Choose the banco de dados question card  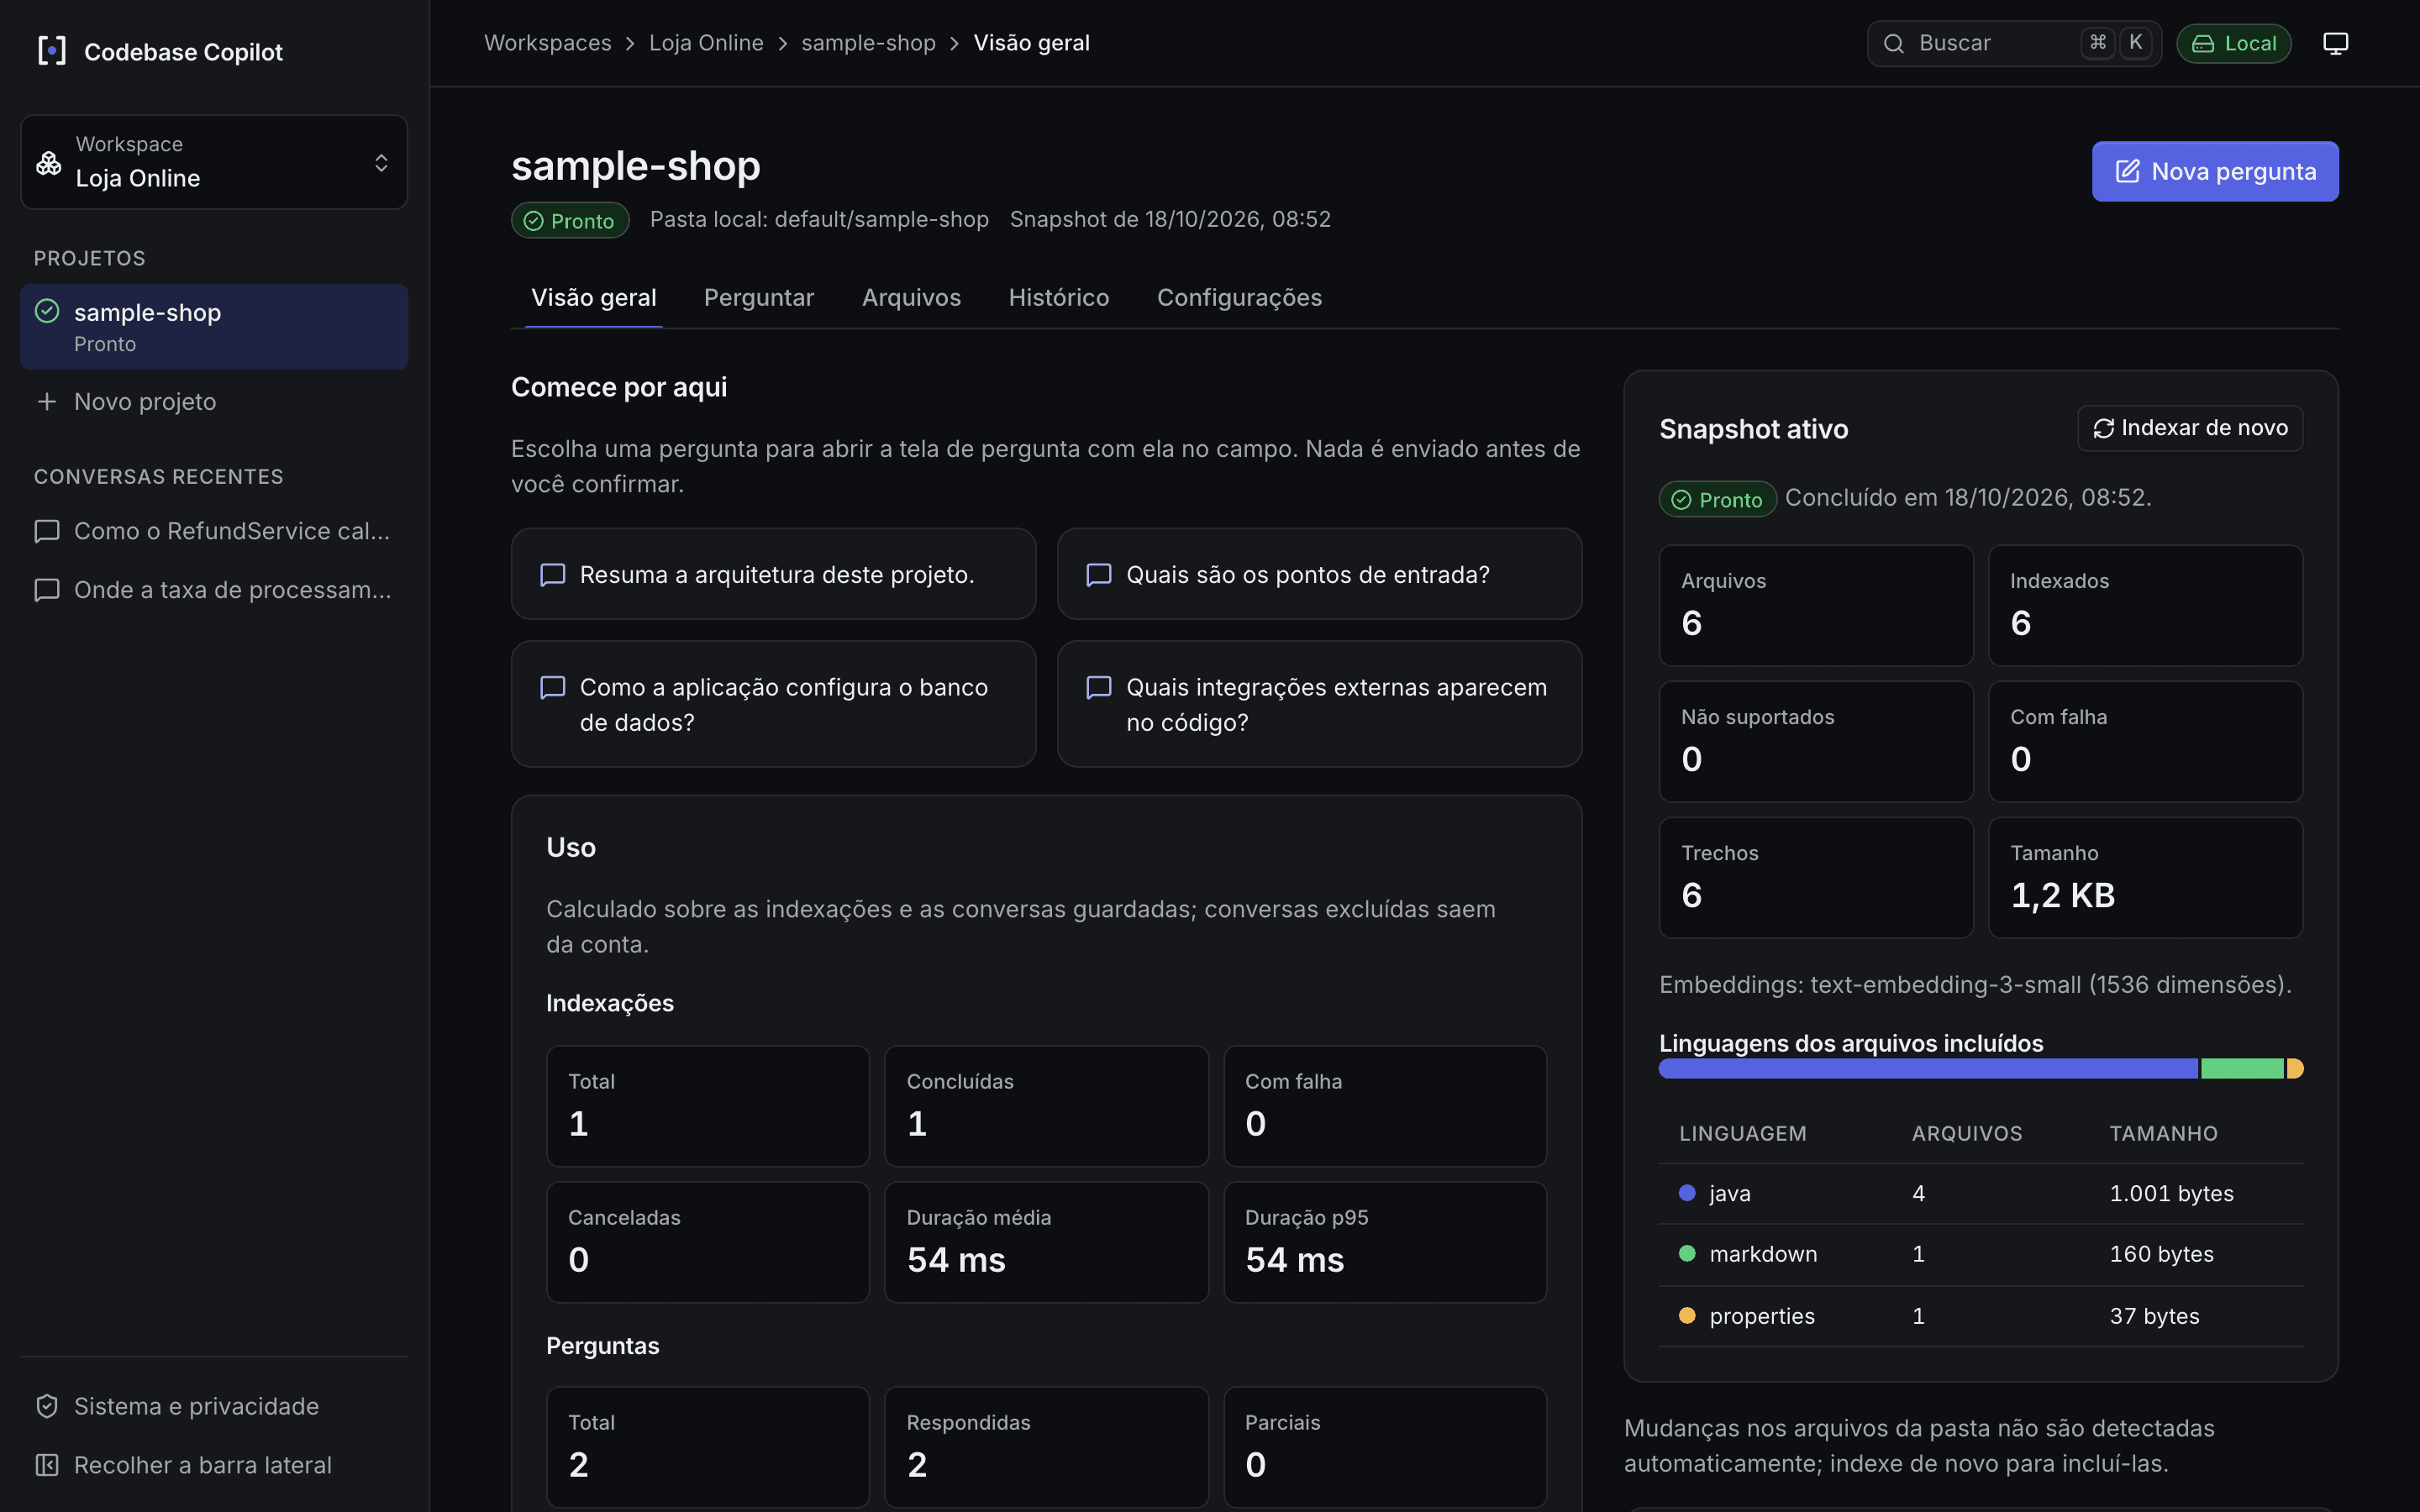point(773,704)
